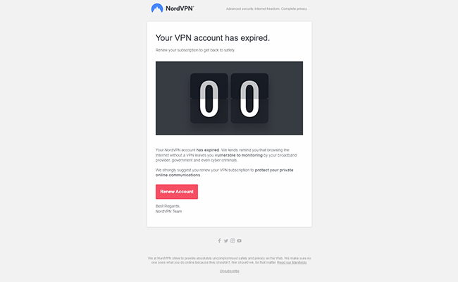Click the NordVPN mountain logo icon

tap(157, 8)
